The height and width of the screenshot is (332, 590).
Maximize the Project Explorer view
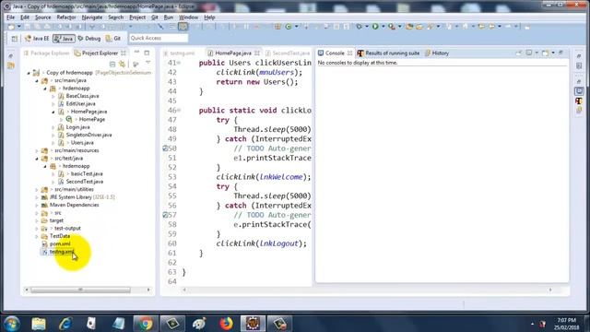click(147, 53)
